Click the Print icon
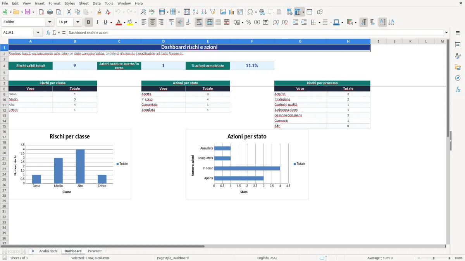Image resolution: width=465 pixels, height=261 pixels. [50, 12]
